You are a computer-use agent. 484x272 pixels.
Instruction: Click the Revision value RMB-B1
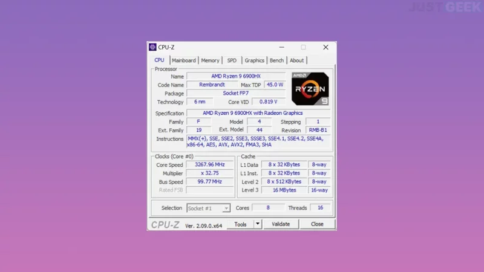pyautogui.click(x=318, y=130)
